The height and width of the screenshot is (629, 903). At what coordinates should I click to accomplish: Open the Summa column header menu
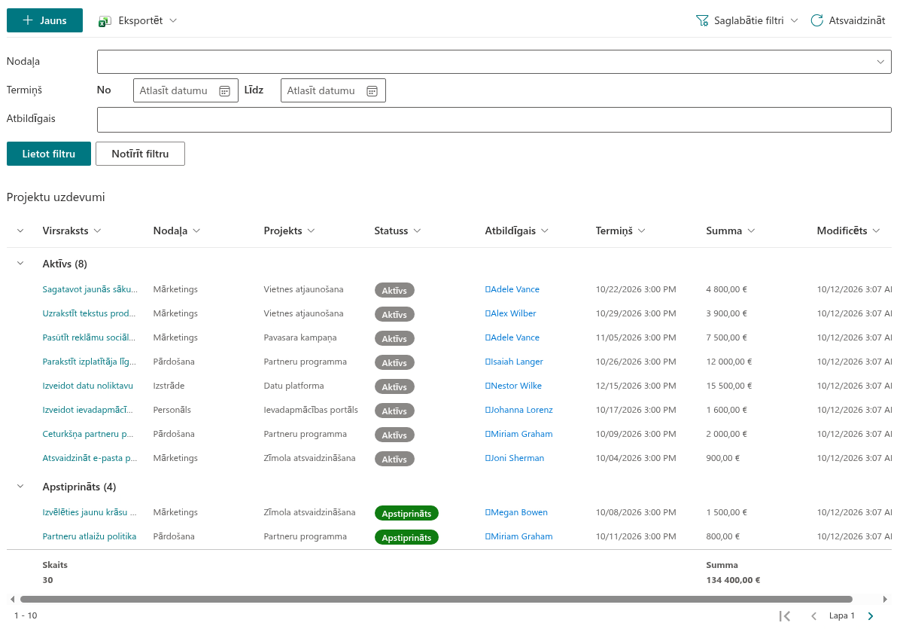click(731, 231)
